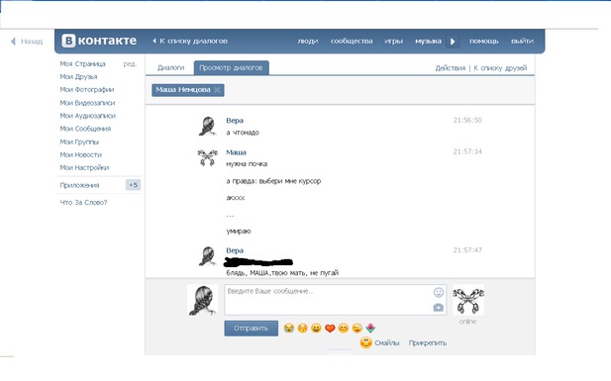Open the сообщества section
Image resolution: width=611 pixels, height=381 pixels.
click(x=352, y=41)
